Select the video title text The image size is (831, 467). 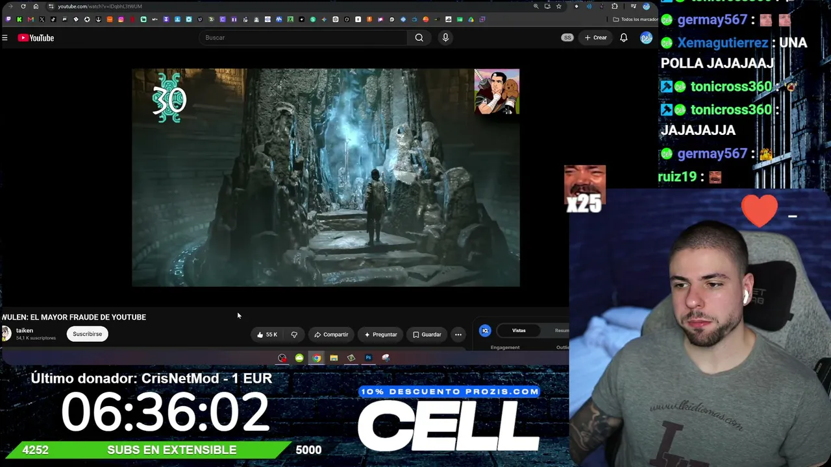[x=74, y=317]
